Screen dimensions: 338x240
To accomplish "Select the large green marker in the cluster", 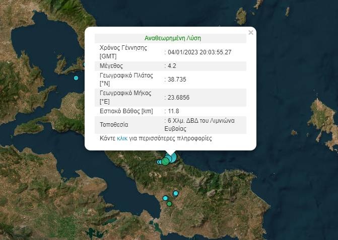I will tap(166, 162).
